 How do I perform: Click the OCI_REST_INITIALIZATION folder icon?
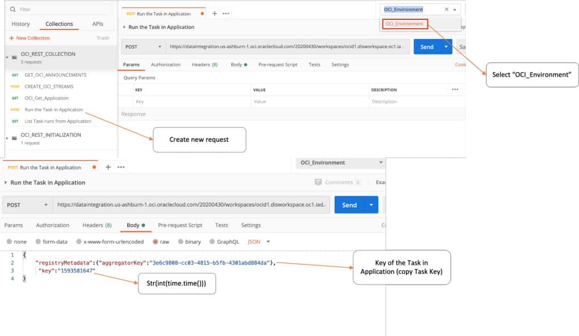click(15, 138)
